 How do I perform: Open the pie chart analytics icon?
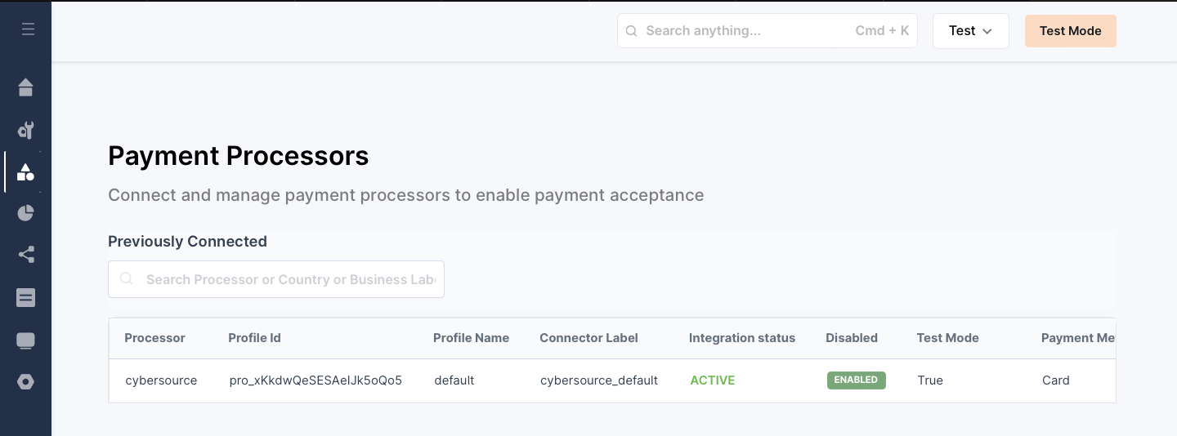[26, 214]
